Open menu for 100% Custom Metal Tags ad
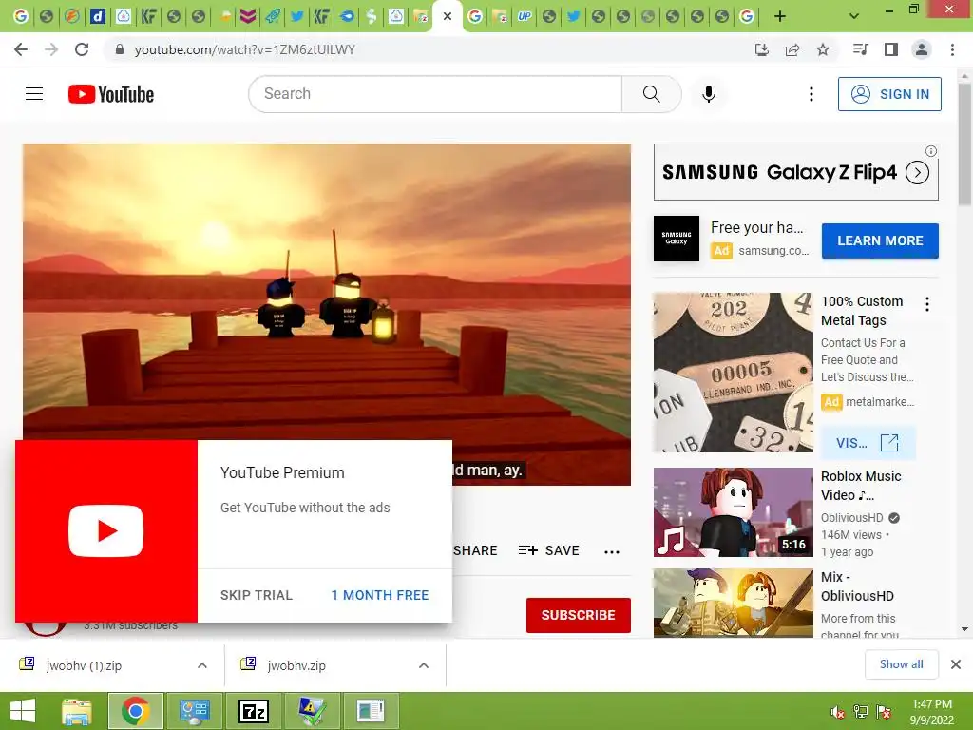This screenshot has height=730, width=973. click(927, 304)
